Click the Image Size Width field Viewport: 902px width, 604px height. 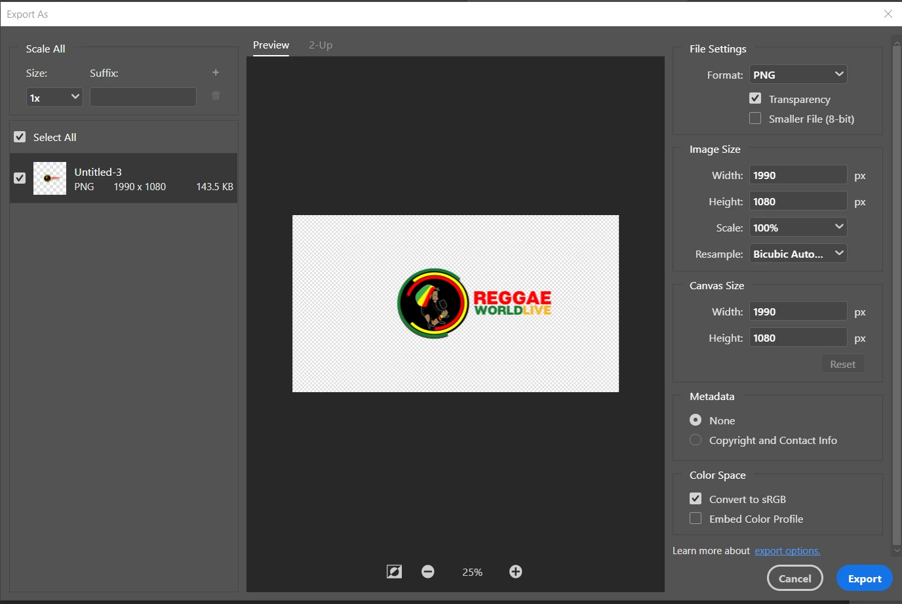pos(798,175)
